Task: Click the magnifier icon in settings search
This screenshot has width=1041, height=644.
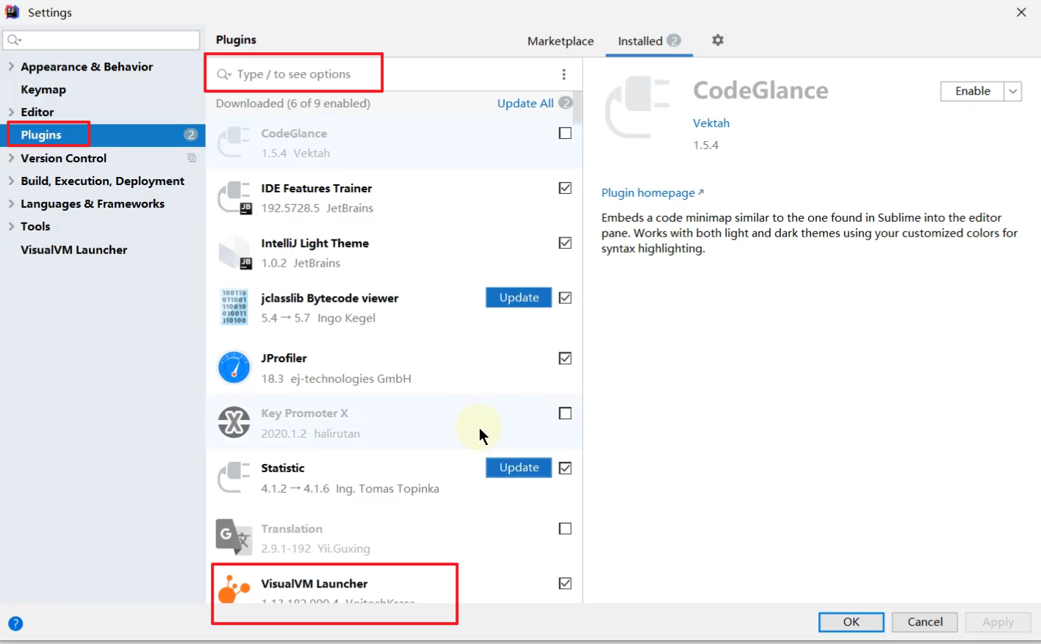Action: (x=14, y=40)
